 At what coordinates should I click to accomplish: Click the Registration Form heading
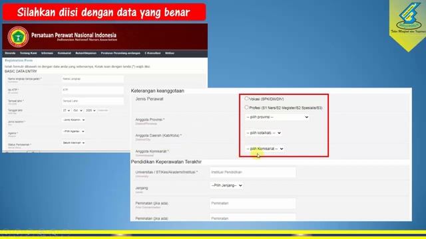tap(19, 60)
